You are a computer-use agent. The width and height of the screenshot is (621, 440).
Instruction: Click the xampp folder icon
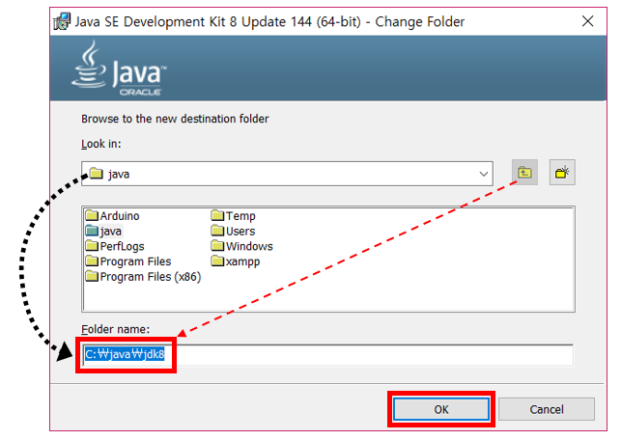coord(217,261)
